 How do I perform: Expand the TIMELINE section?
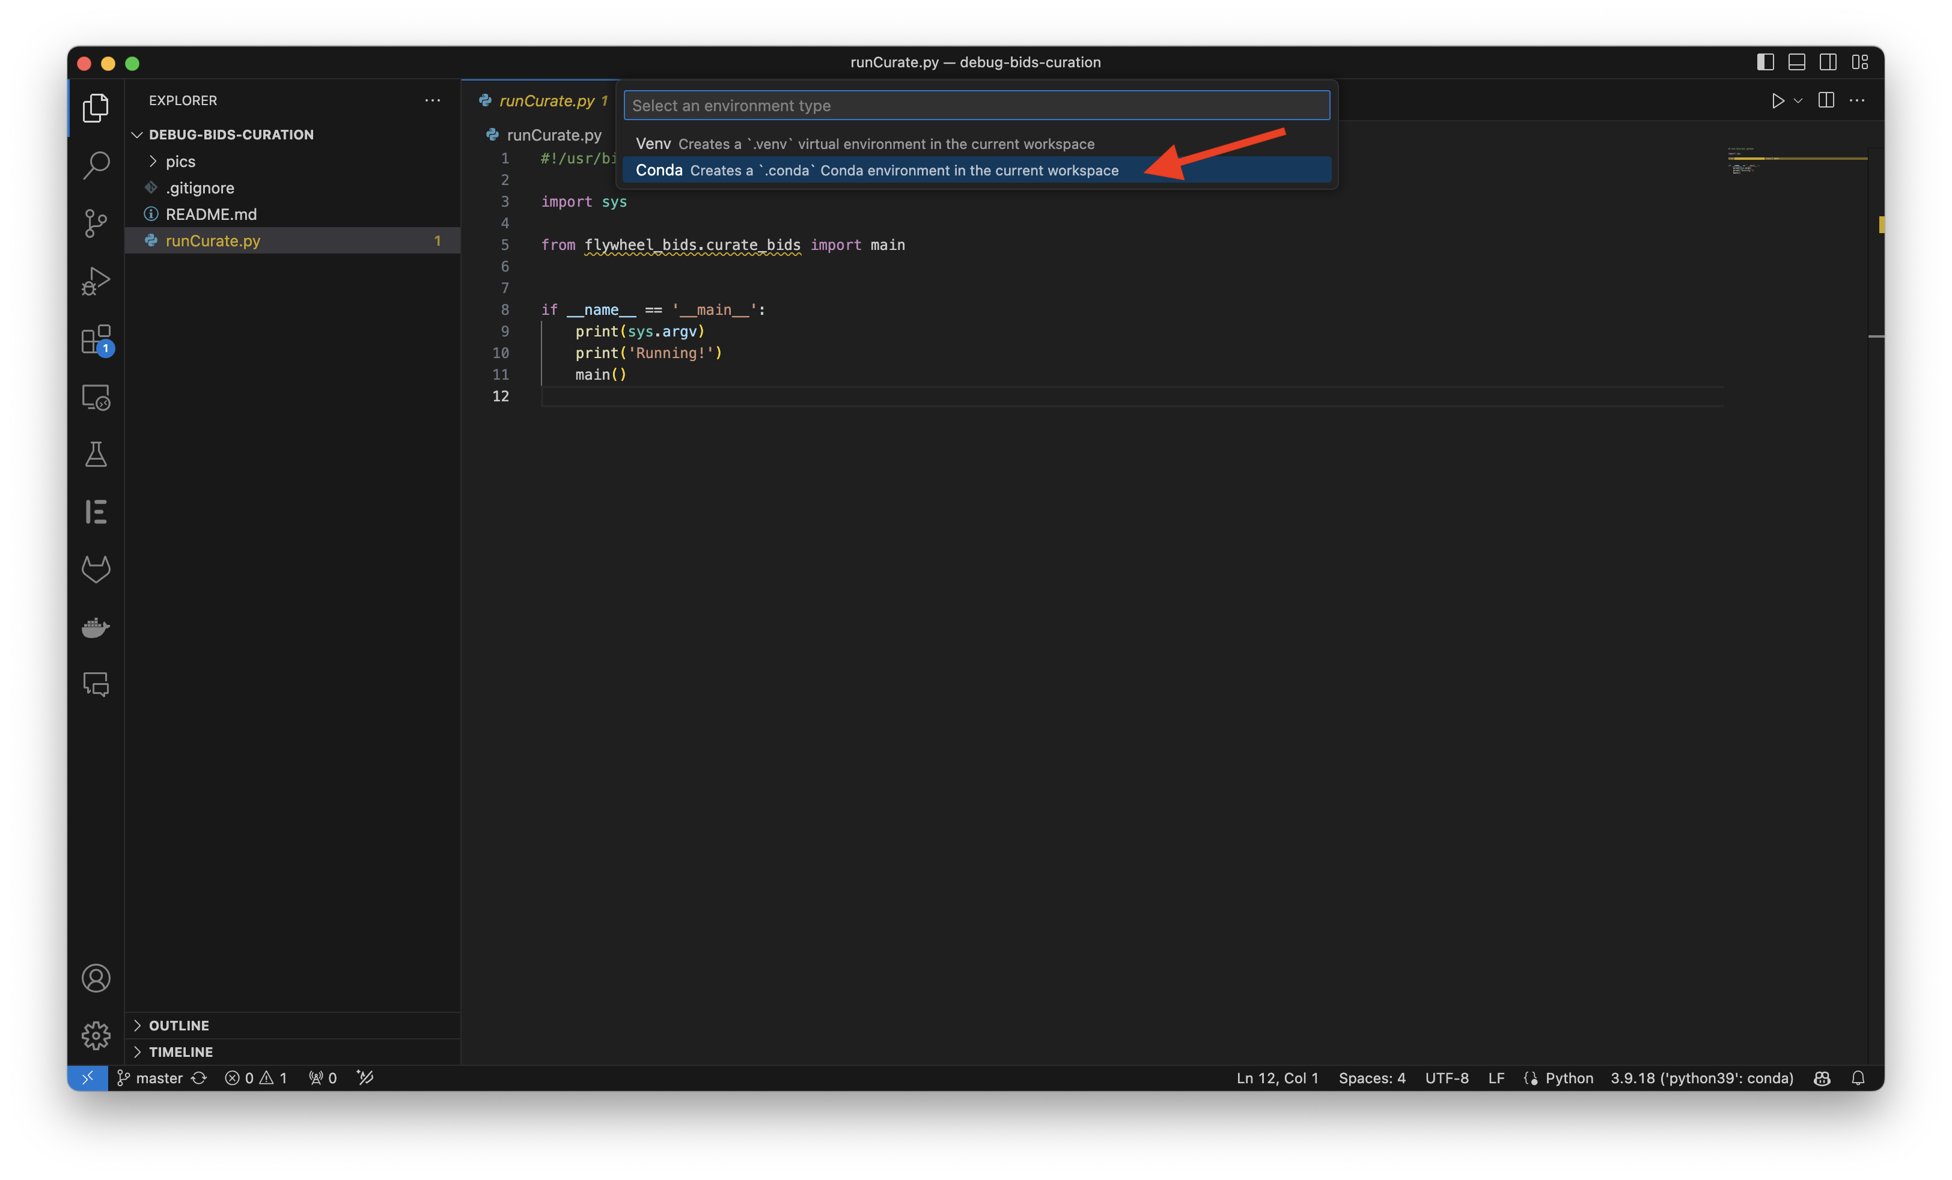[293, 1051]
